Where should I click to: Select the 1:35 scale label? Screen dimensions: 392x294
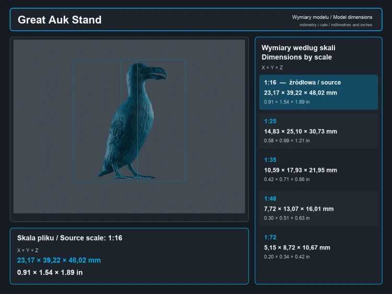click(x=270, y=160)
